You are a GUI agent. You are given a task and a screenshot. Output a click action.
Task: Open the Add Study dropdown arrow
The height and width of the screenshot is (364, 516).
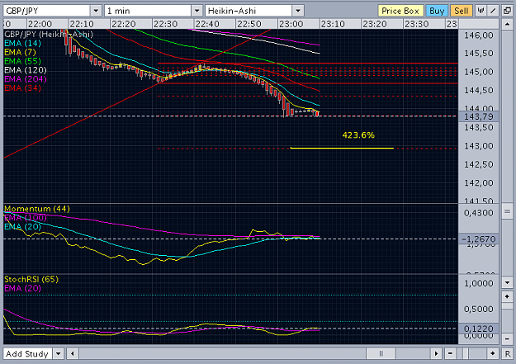tap(59, 354)
